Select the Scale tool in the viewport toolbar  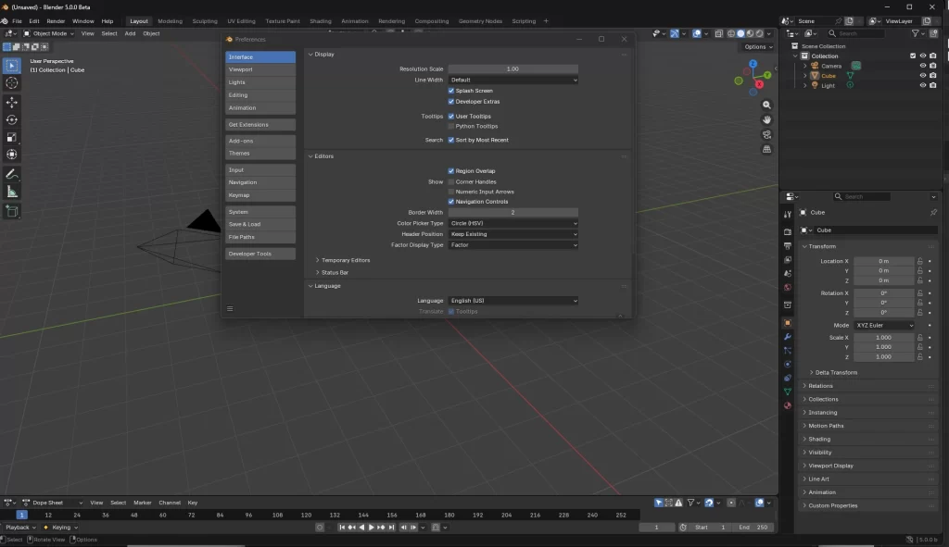pyautogui.click(x=10, y=134)
